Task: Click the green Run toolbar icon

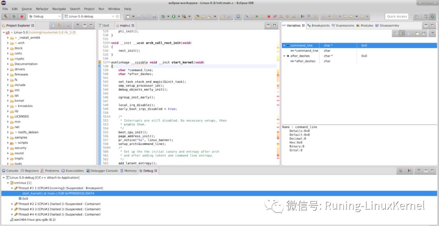Action: pos(174,16)
